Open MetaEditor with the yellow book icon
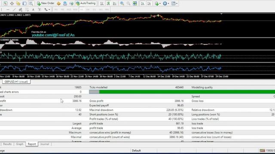Viewport: 275px width, 154px height. click(x=58, y=3)
